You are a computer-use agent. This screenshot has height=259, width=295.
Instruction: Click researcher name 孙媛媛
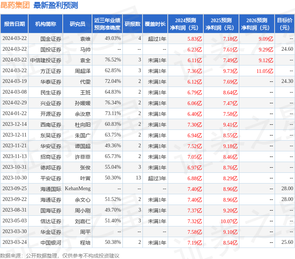click(83, 103)
